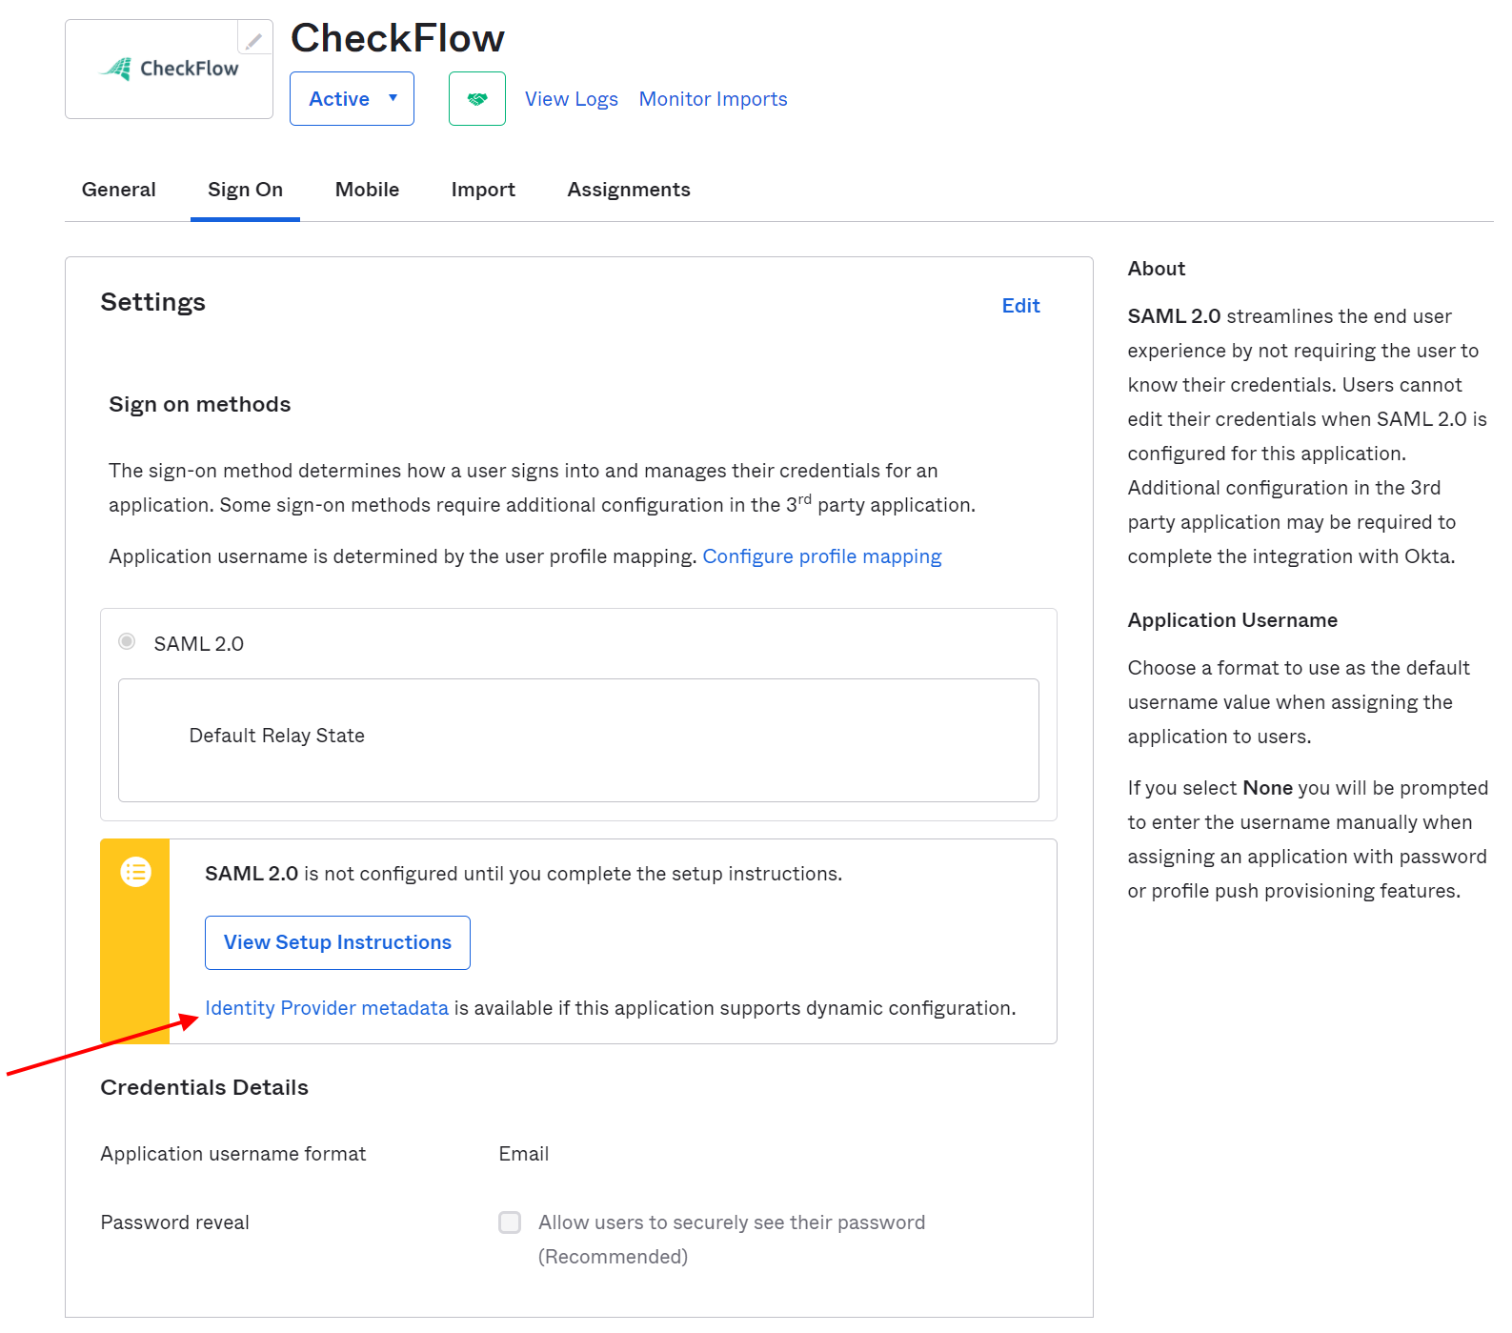The image size is (1512, 1333).
Task: Click Edit in the Settings panel
Action: click(1021, 306)
